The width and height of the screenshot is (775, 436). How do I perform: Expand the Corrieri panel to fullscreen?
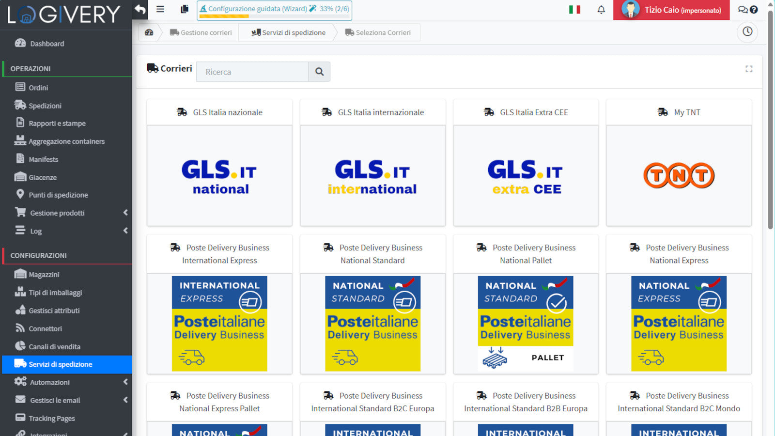pyautogui.click(x=749, y=69)
